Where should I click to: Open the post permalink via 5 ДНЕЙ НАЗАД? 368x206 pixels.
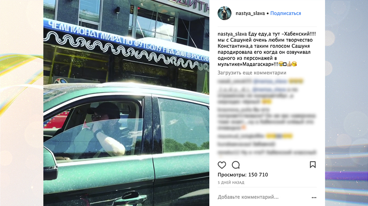click(231, 183)
